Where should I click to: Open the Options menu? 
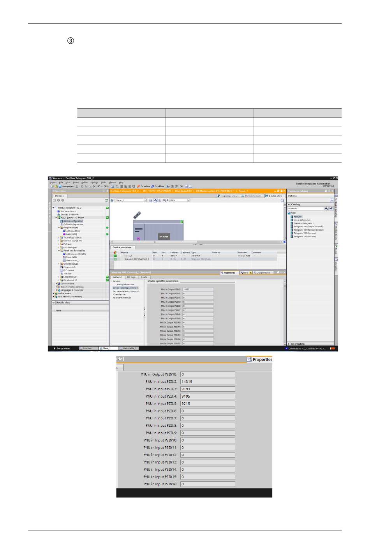[94, 182]
